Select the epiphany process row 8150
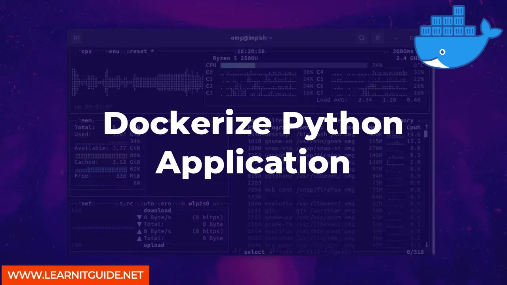 [334, 176]
